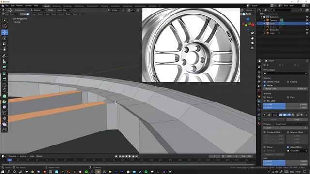
Task: Click the viewport zoom magnifier icon
Action: pyautogui.click(x=252, y=33)
